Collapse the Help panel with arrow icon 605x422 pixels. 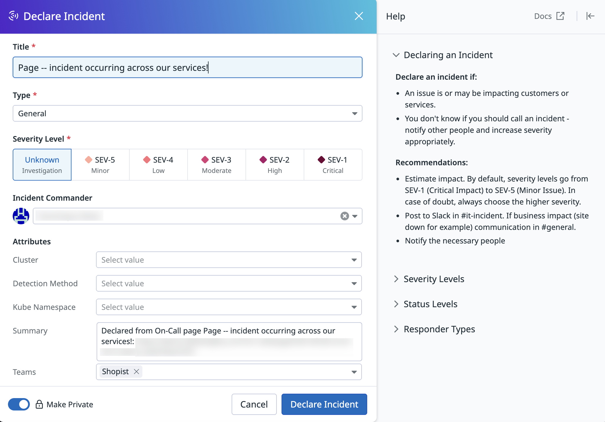point(590,16)
